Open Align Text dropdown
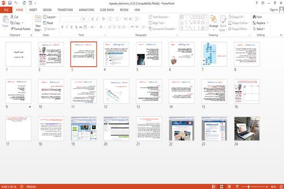The image size is (284, 189). tap(157, 23)
